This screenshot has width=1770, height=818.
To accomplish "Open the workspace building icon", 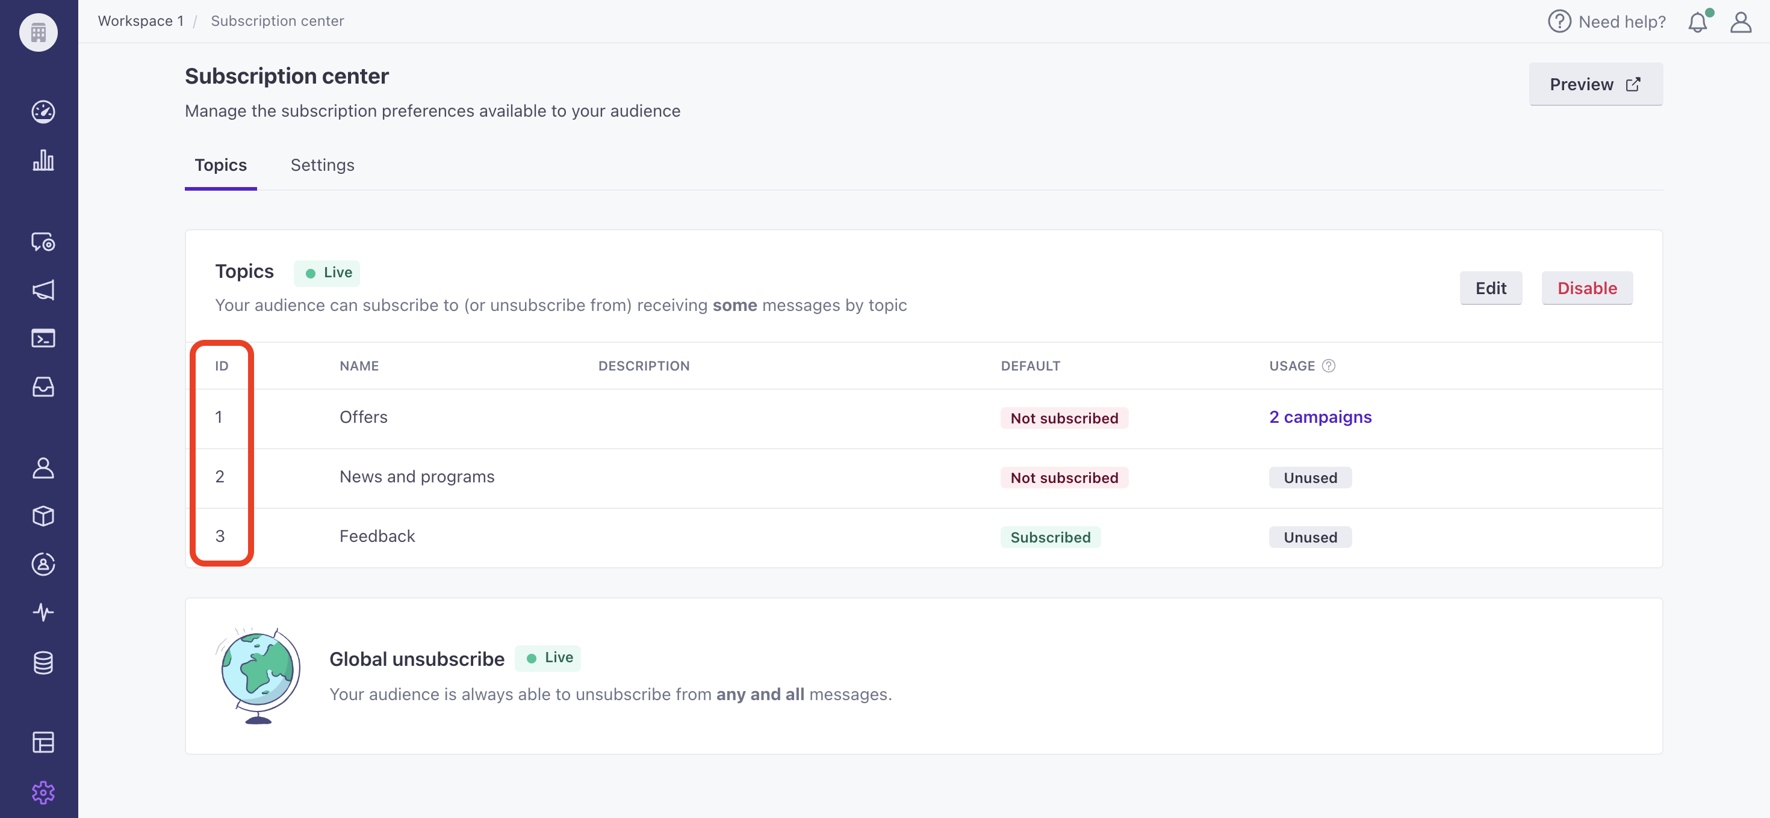I will [x=39, y=32].
